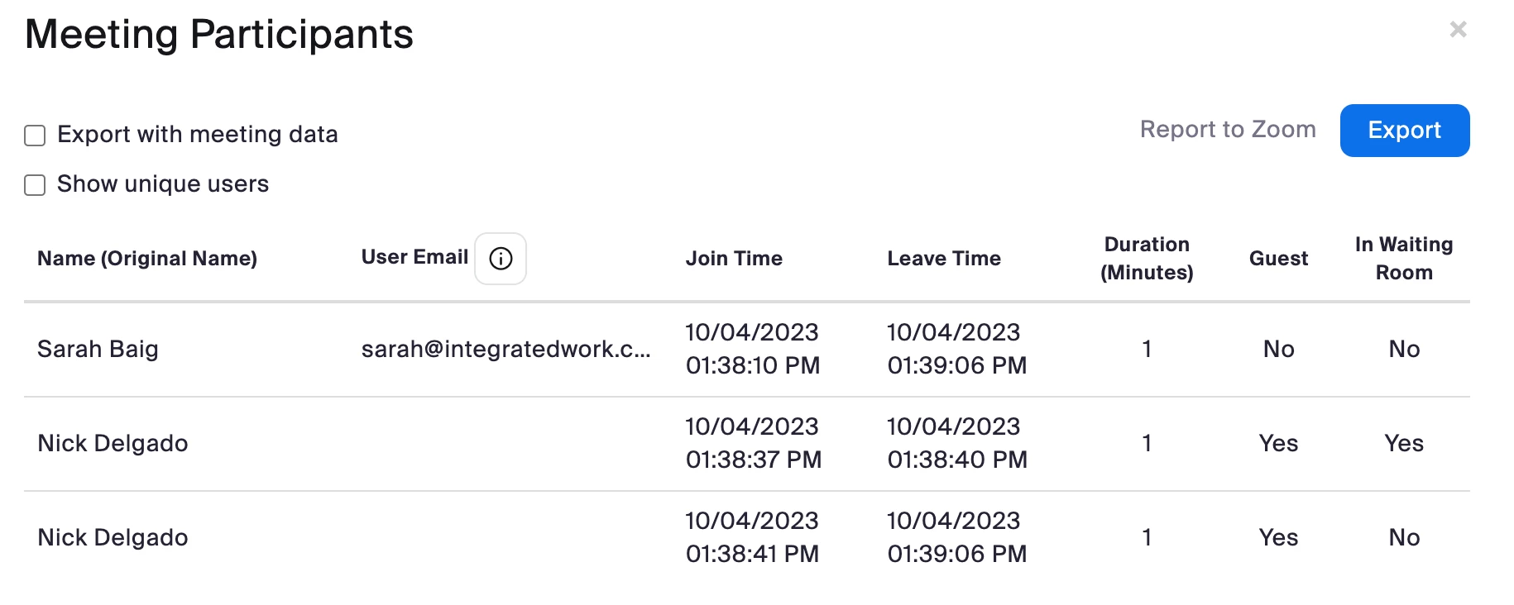Click the blue Export button

[1404, 131]
